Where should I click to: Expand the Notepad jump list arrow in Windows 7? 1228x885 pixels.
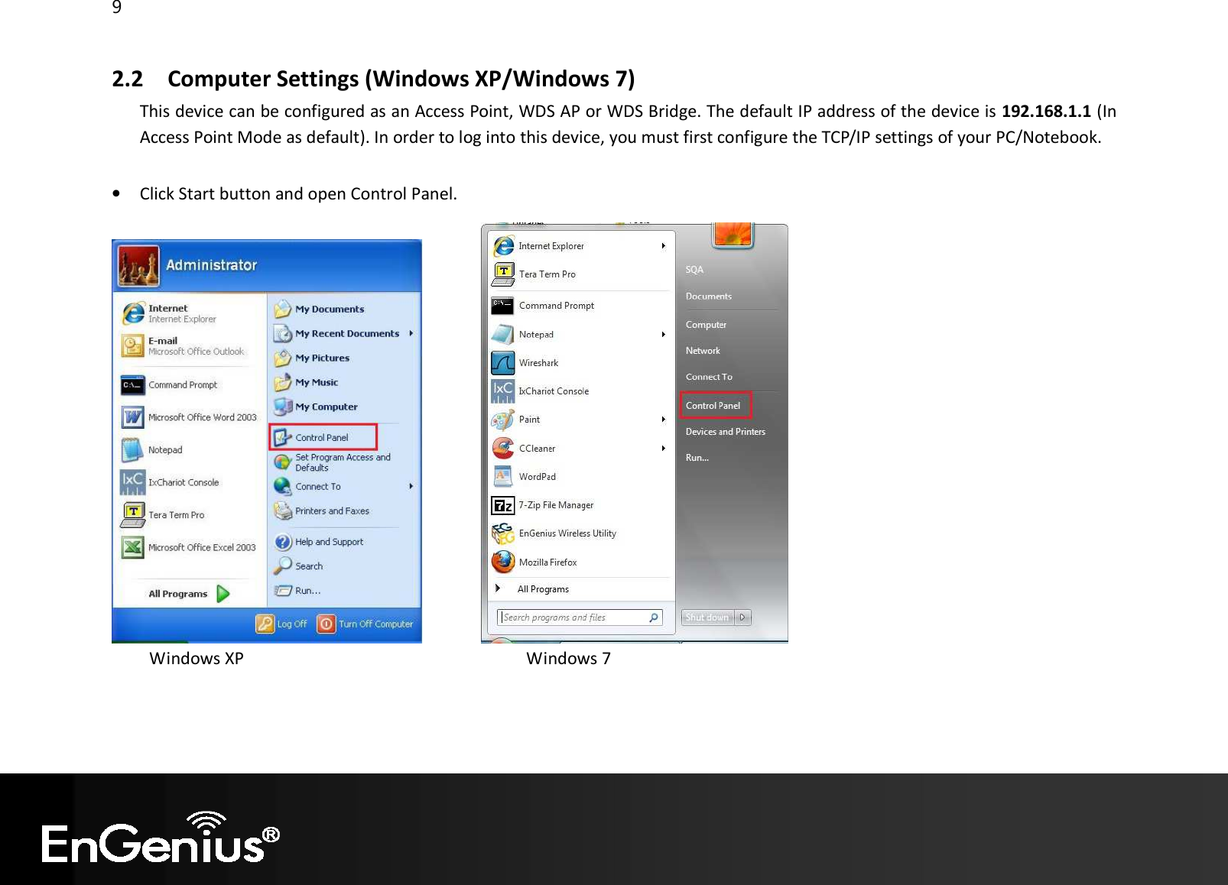664,335
